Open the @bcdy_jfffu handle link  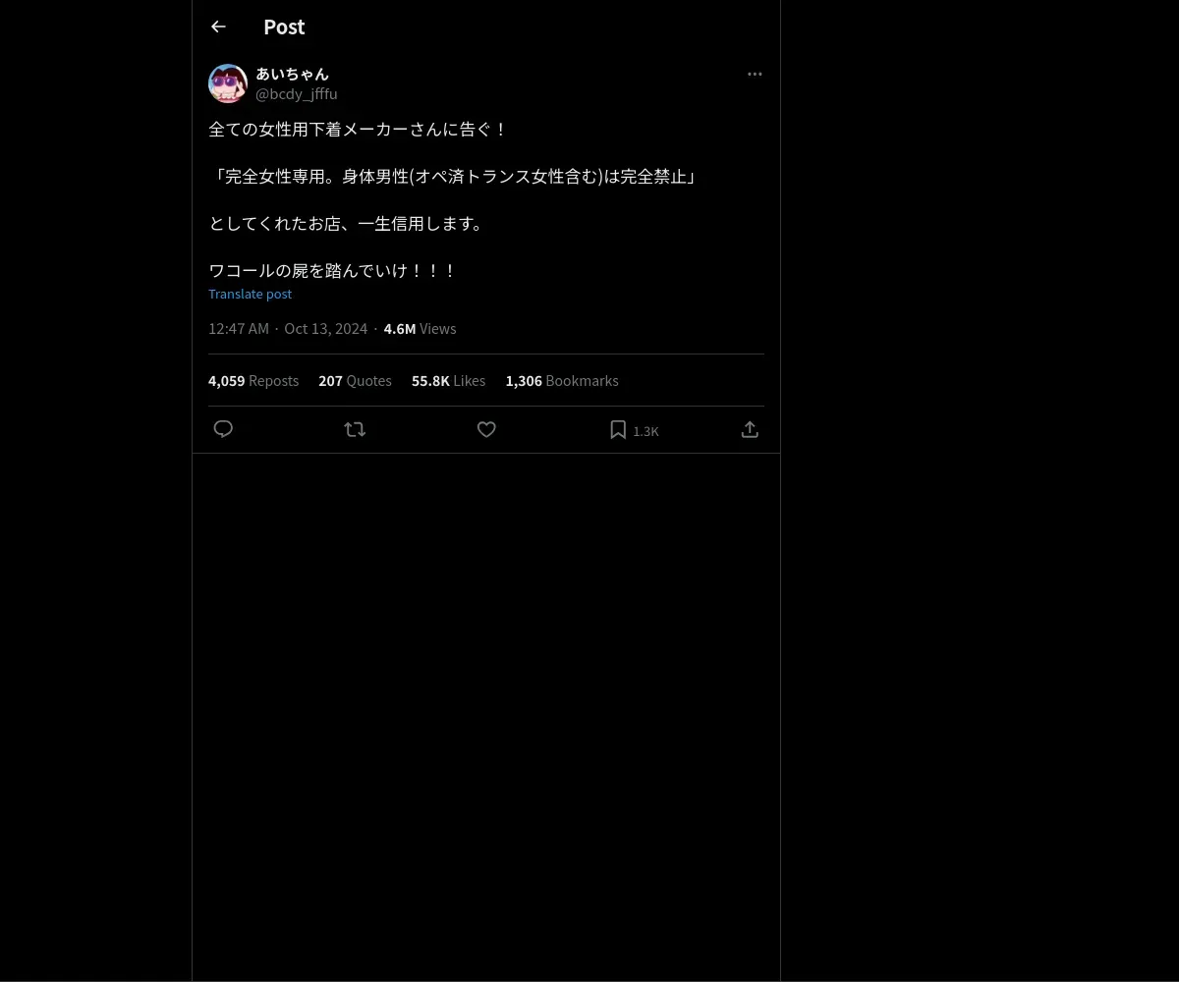click(297, 93)
